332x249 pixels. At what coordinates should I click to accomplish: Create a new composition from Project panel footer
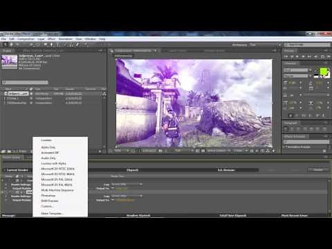[15, 151]
